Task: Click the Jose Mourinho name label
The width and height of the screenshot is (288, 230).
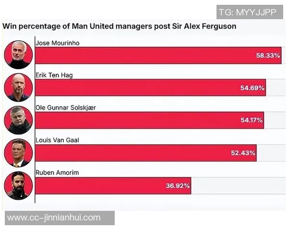Action: click(x=58, y=43)
